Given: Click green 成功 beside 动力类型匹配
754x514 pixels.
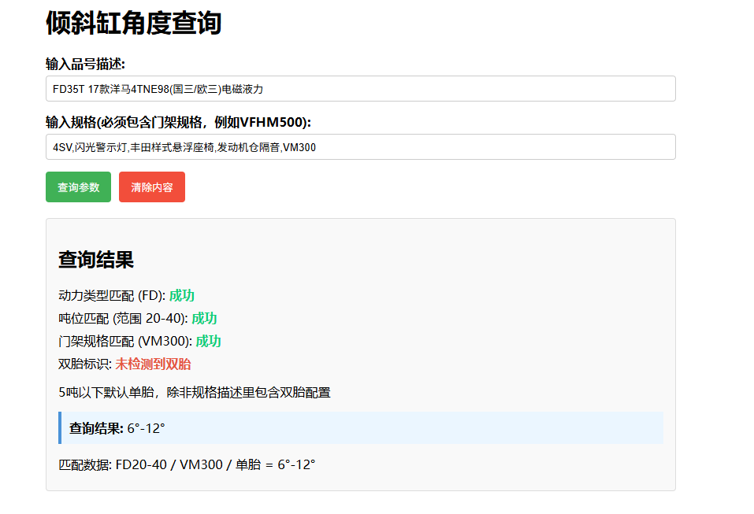Looking at the screenshot, I should click(x=181, y=296).
